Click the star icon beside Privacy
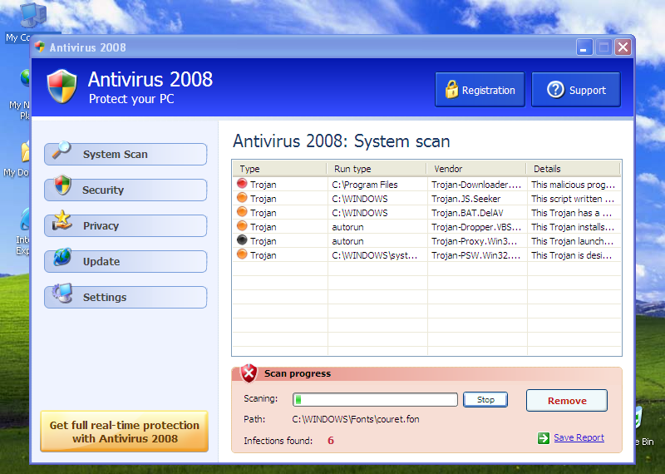This screenshot has width=665, height=474. (62, 220)
